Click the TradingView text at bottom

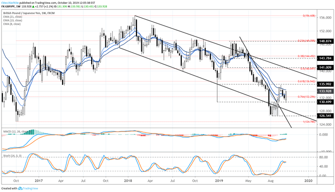click(x=31, y=189)
